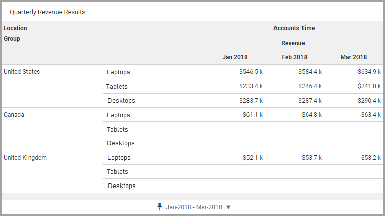Select the $246.4 k cell
385x216 pixels.
294,86
